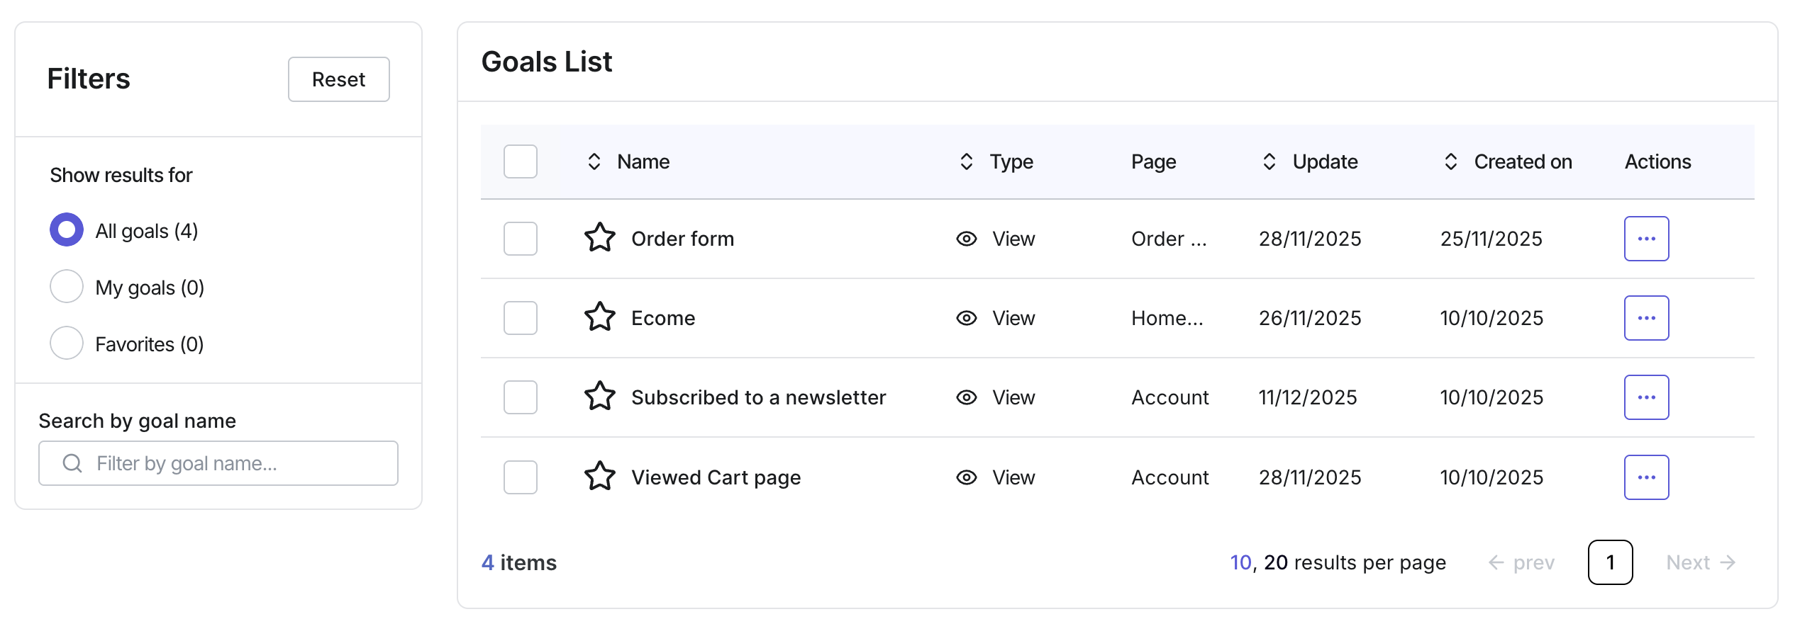Open actions menu for Subscribed to a newsletter
The width and height of the screenshot is (1800, 636).
click(x=1646, y=397)
